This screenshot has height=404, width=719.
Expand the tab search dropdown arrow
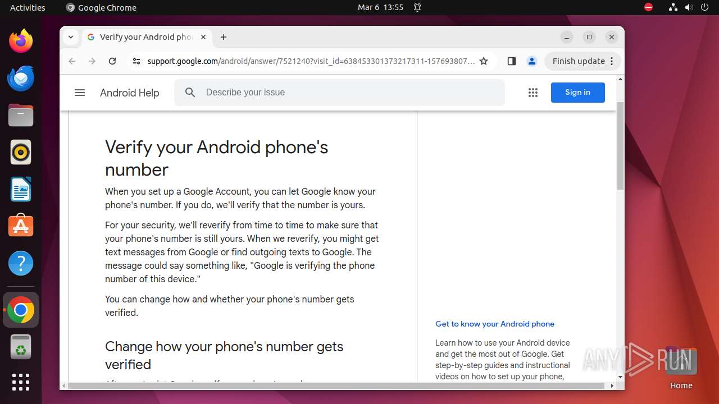[71, 37]
